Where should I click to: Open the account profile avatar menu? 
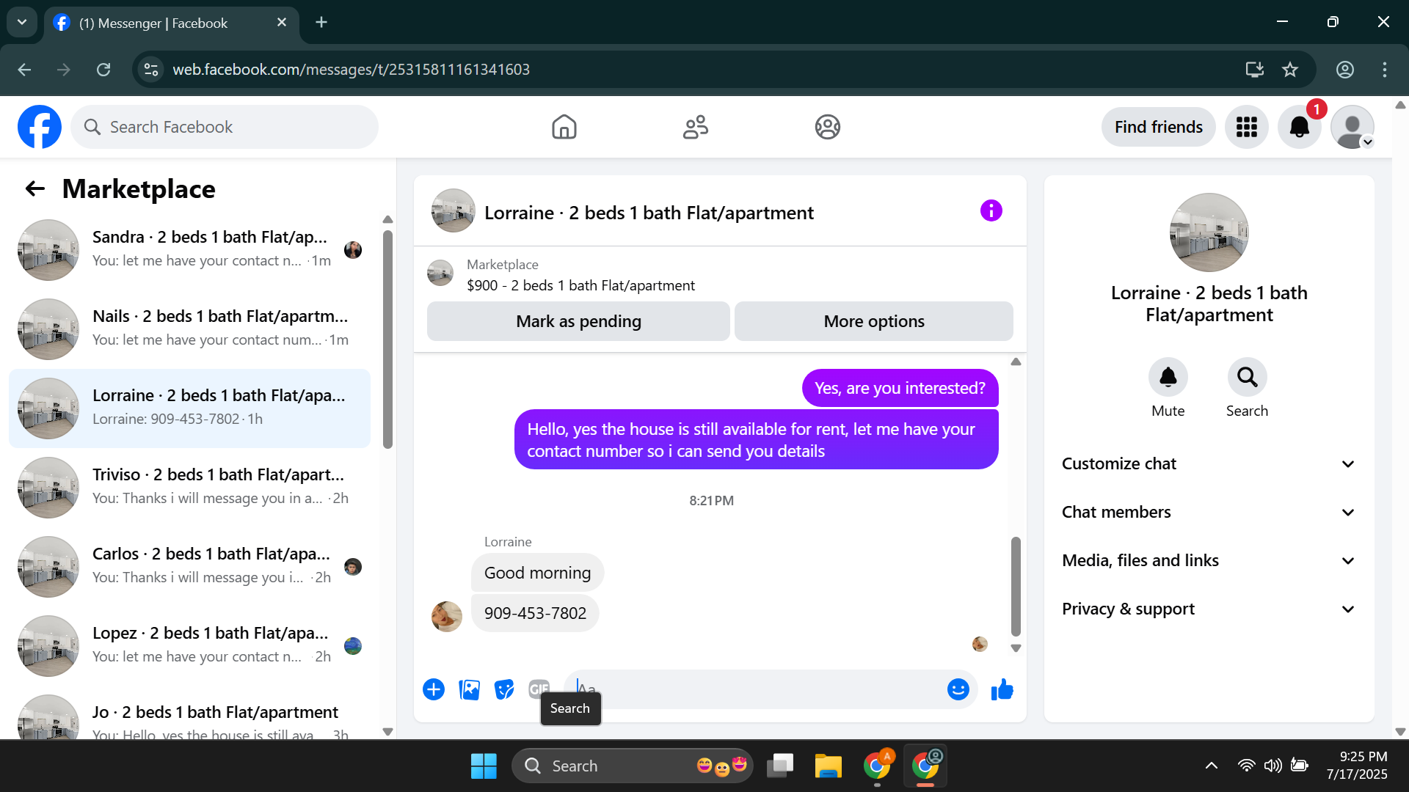(x=1352, y=127)
